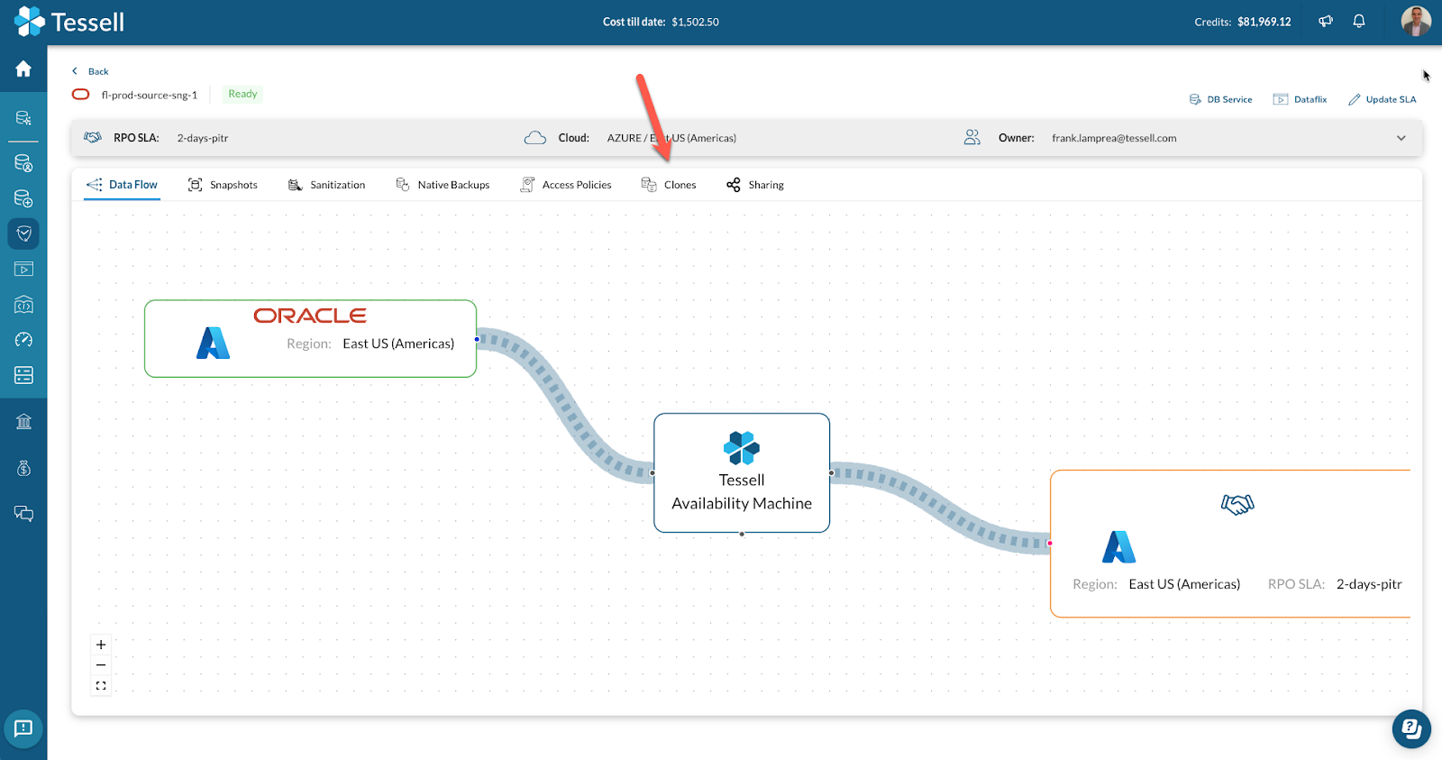
Task: Open support chat bubbles icon in sidebar
Action: [x=23, y=514]
